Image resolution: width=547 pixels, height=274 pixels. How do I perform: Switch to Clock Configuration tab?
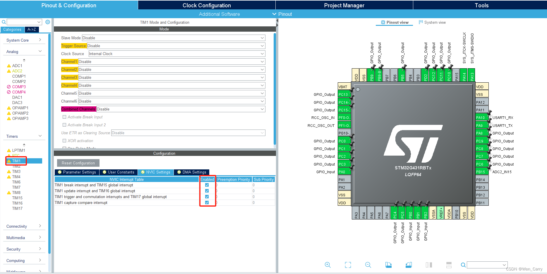(x=207, y=5)
